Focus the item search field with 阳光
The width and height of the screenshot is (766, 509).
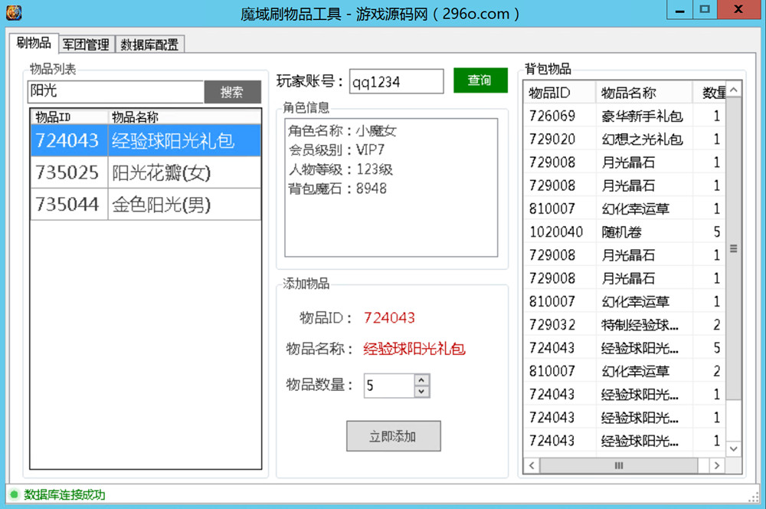point(115,92)
